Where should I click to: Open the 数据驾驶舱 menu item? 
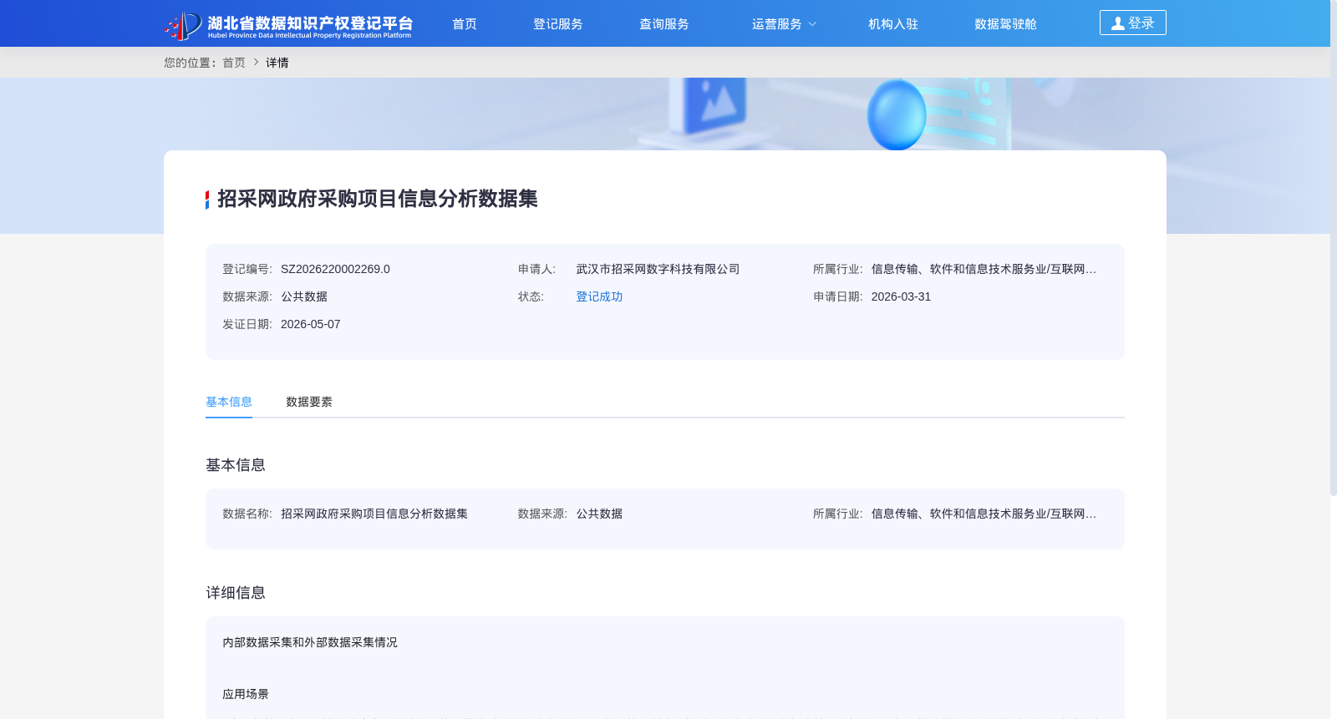[x=1005, y=24]
